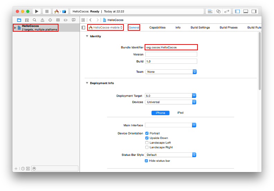Switch to the Info tab
Image resolution: width=274 pixels, height=191 pixels.
coord(178,28)
